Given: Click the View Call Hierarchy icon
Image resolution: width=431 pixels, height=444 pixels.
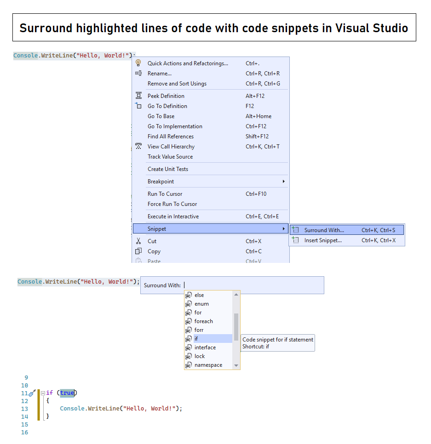Looking at the screenshot, I should point(138,146).
